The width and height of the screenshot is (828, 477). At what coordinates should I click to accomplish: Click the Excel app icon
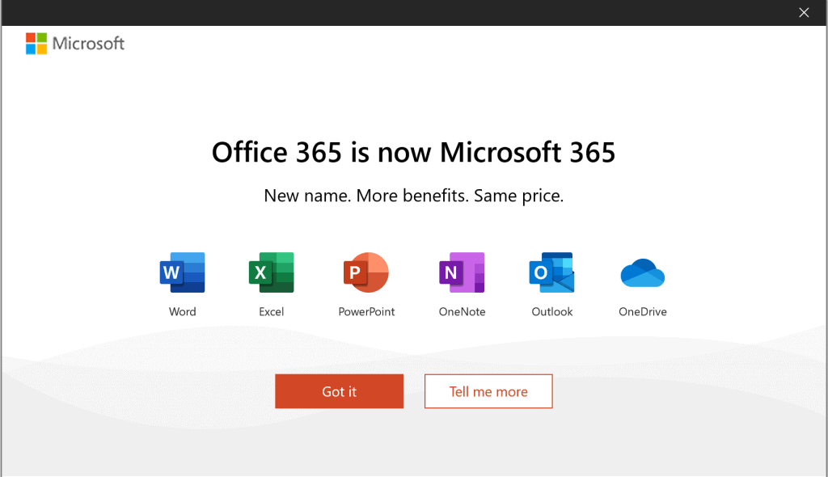click(272, 272)
